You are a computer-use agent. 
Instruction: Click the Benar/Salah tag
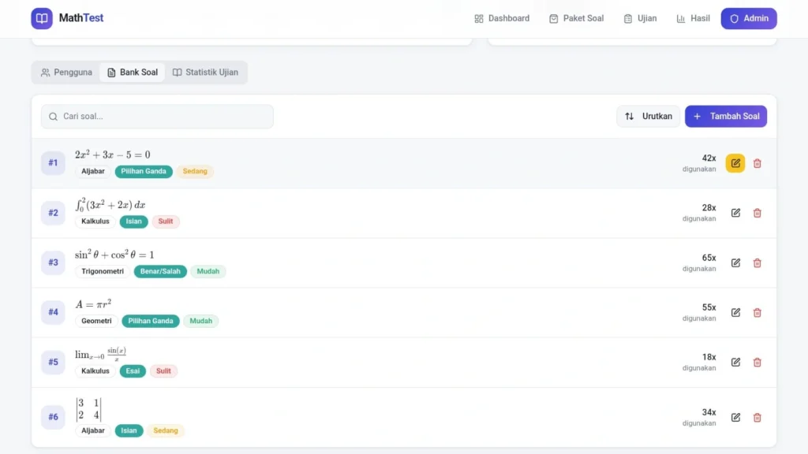tap(160, 271)
